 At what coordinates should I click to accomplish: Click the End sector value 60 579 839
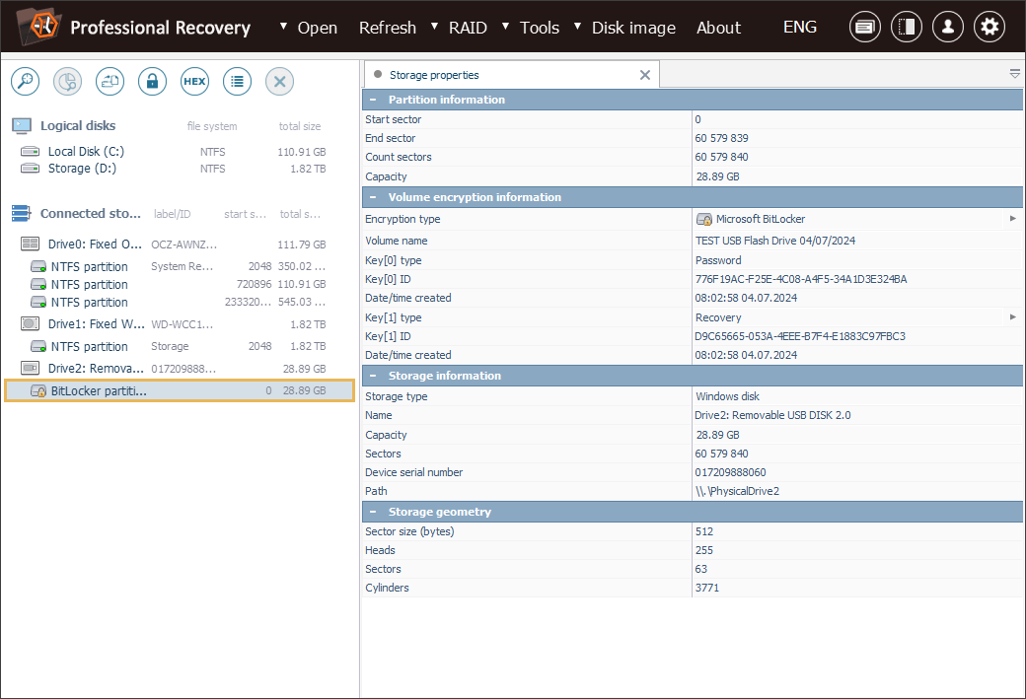tap(722, 138)
